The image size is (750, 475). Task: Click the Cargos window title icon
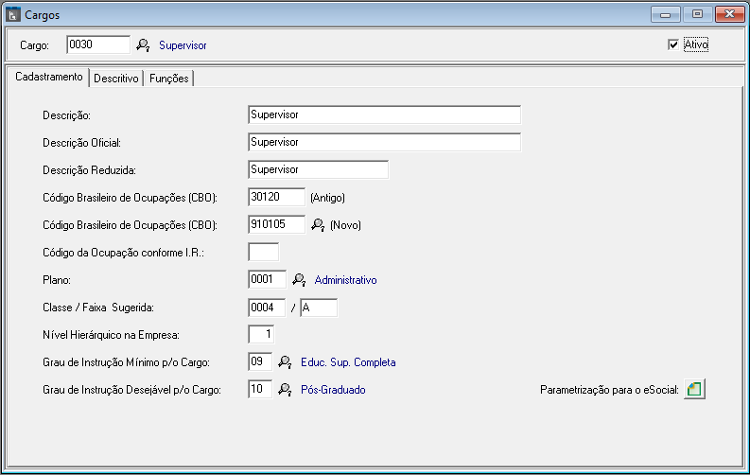coord(13,15)
